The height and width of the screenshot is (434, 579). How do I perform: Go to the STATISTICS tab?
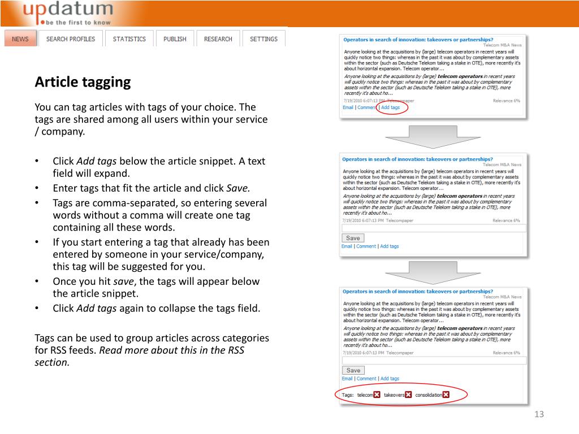[129, 39]
